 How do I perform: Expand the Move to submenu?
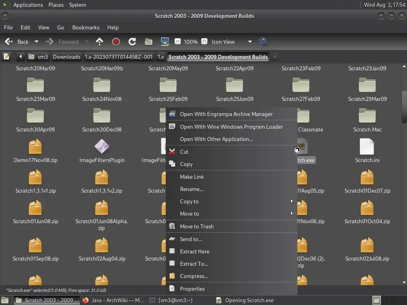[x=232, y=214]
